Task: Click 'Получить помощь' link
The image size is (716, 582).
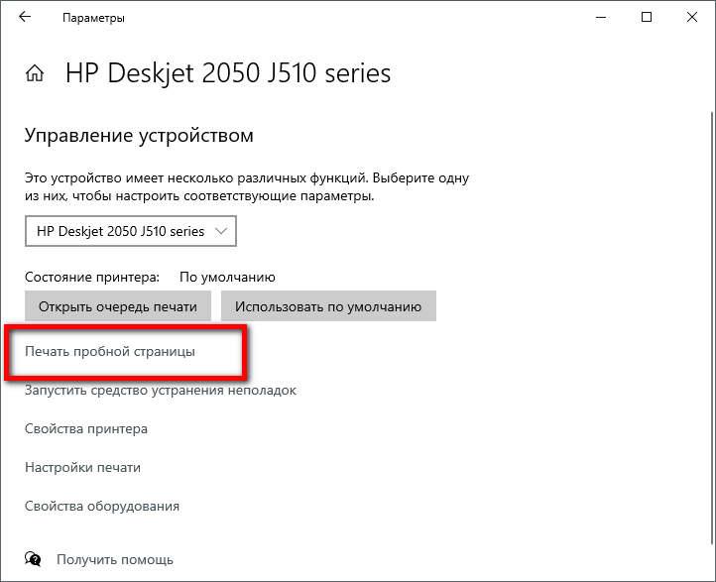Action: pyautogui.click(x=115, y=559)
